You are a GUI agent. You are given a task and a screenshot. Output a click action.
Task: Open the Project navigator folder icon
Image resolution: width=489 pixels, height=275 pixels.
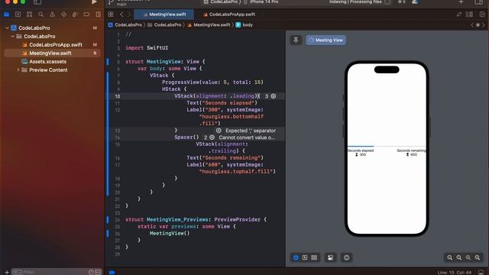(6, 15)
